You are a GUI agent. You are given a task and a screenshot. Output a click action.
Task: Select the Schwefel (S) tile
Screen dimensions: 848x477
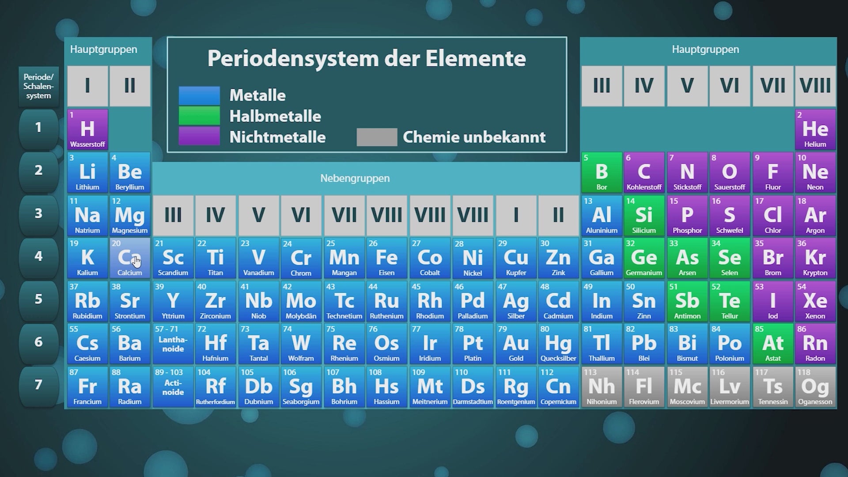[730, 216]
